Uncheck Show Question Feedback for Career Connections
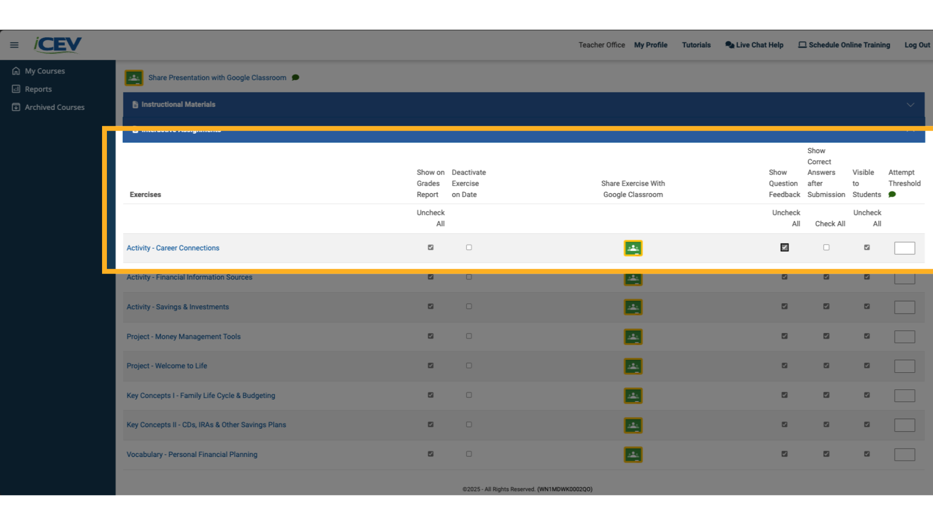The image size is (933, 525). point(785,247)
